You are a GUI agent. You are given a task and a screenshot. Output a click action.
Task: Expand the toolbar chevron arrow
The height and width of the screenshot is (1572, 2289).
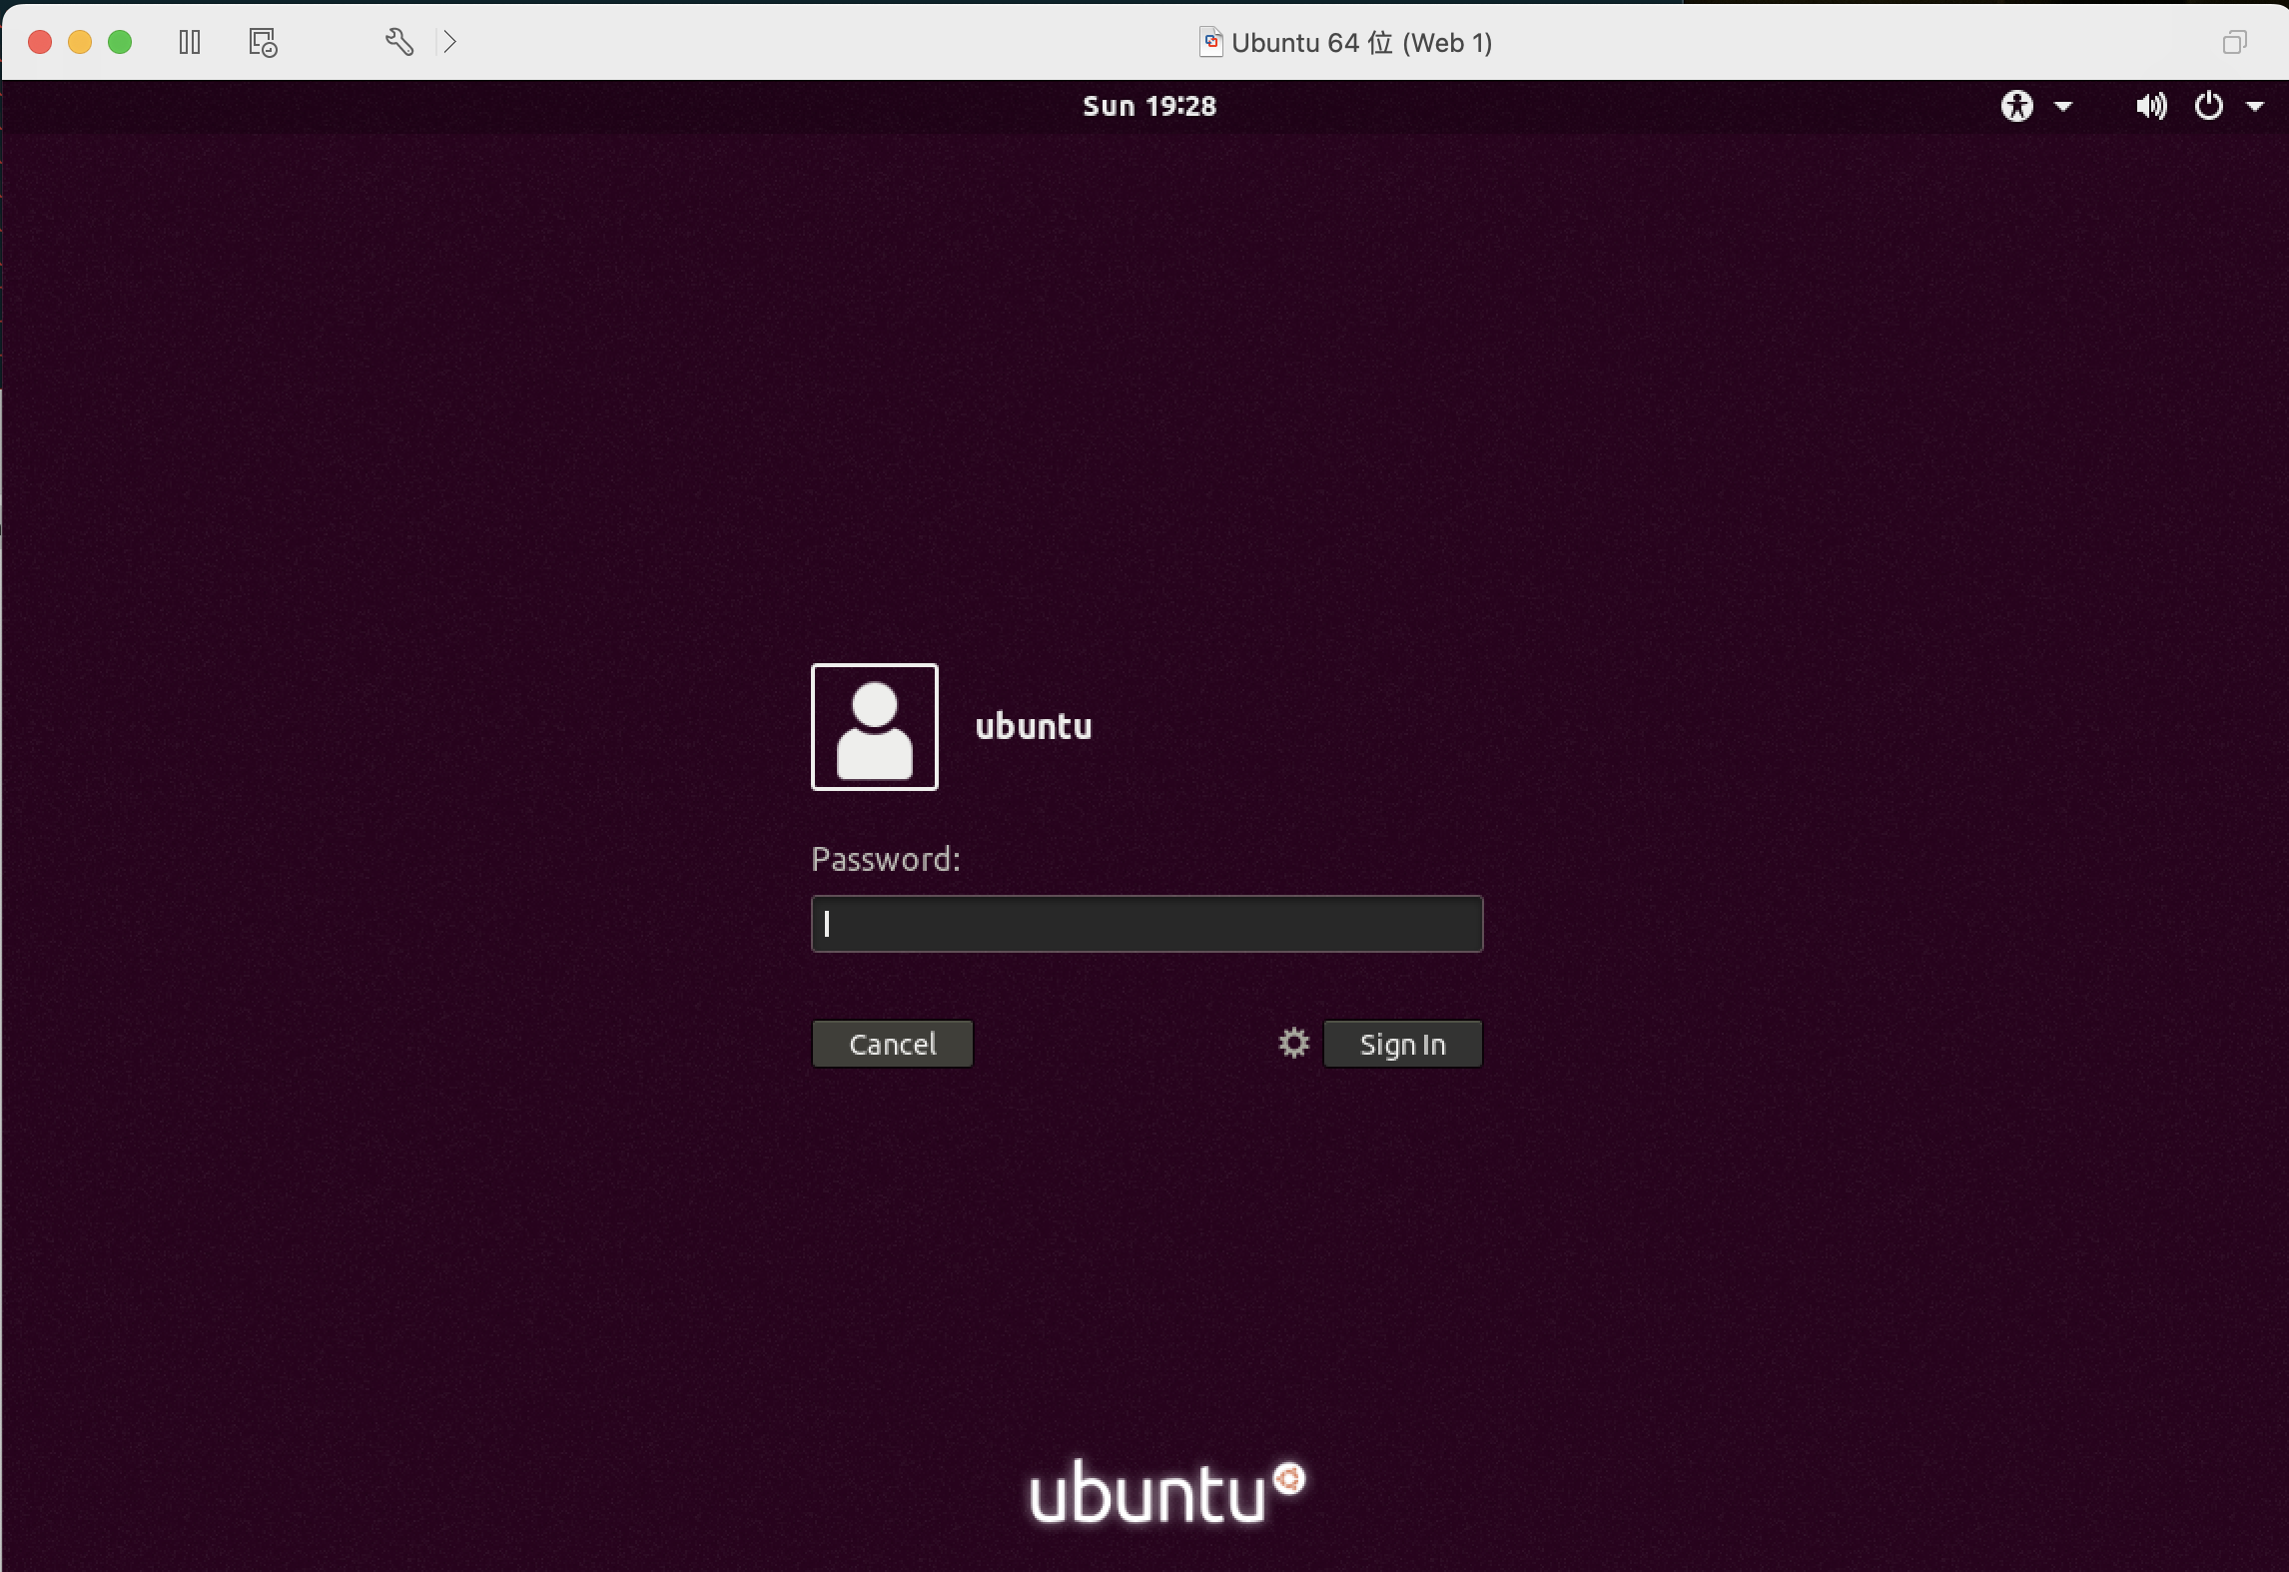pos(450,42)
